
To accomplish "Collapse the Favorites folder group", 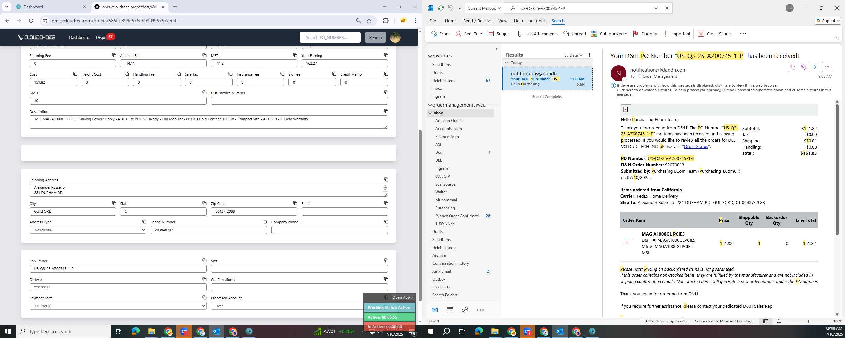I will pos(430,56).
